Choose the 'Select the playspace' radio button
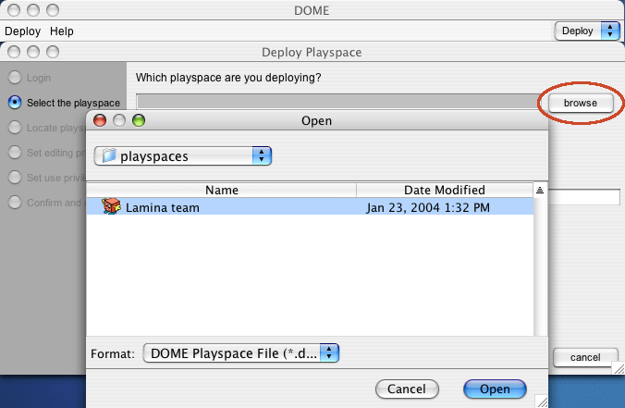Image resolution: width=625 pixels, height=408 pixels. pyautogui.click(x=15, y=103)
